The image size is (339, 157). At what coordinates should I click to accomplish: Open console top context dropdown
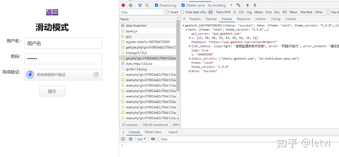coord(142,139)
